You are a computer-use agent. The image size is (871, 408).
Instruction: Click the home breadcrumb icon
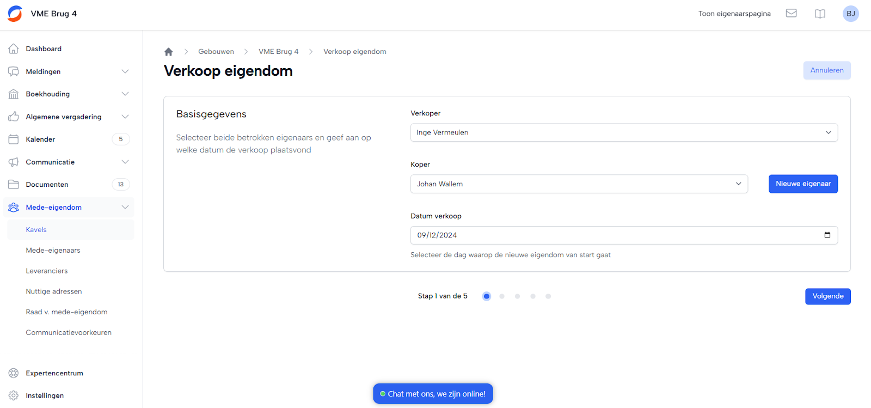click(x=169, y=52)
